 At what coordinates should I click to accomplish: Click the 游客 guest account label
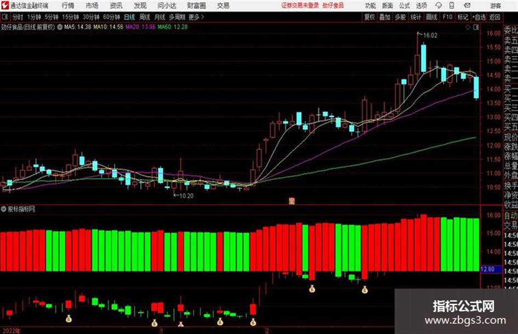pyautogui.click(x=496, y=5)
